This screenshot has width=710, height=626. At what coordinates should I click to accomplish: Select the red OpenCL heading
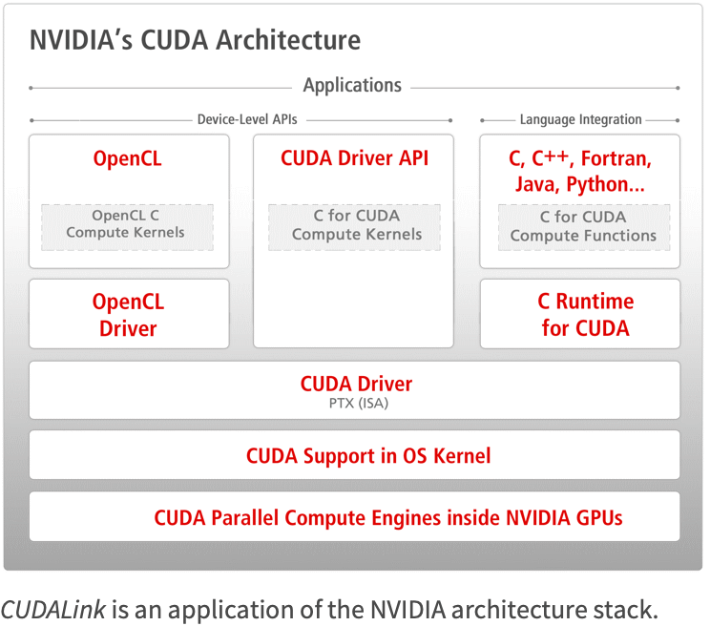pos(127,158)
